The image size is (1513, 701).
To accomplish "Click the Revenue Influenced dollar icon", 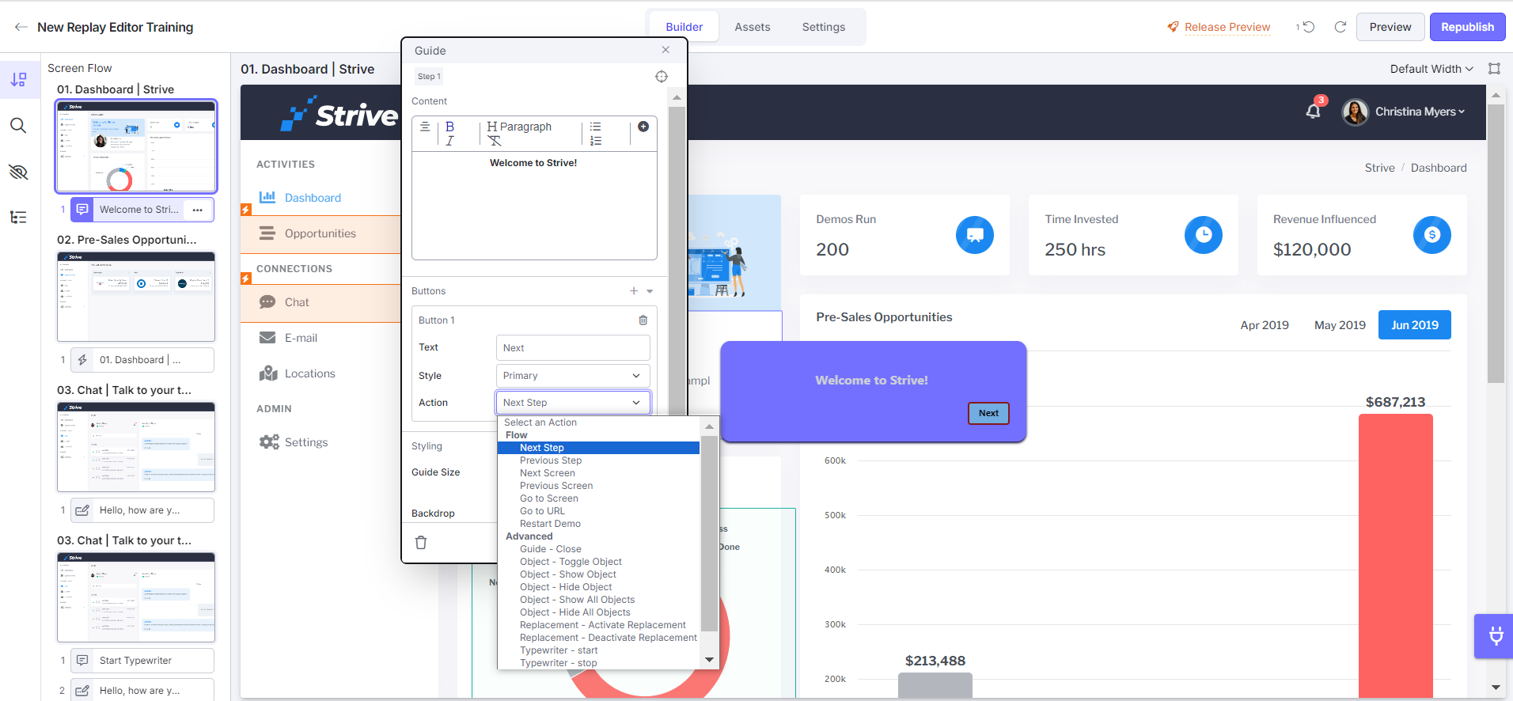I will pos(1432,235).
